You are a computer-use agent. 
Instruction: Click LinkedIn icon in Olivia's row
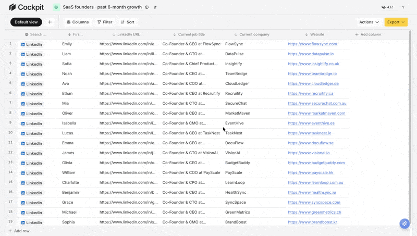pos(23,163)
